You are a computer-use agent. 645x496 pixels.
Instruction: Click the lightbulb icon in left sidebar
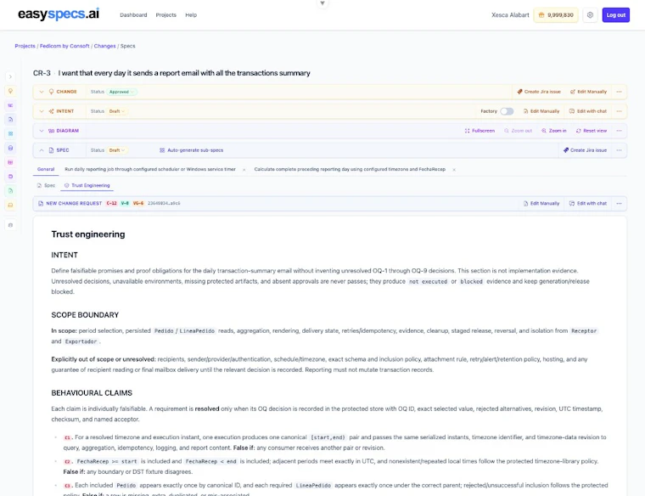pyautogui.click(x=11, y=91)
